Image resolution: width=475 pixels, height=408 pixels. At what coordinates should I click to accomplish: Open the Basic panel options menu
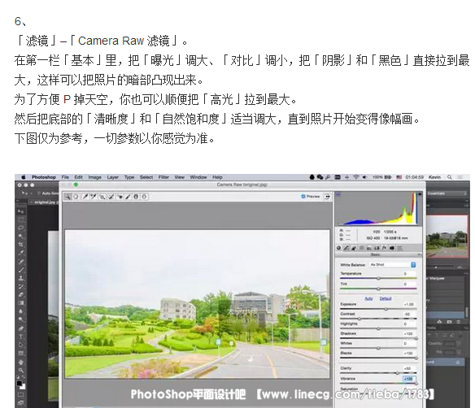coord(419,254)
